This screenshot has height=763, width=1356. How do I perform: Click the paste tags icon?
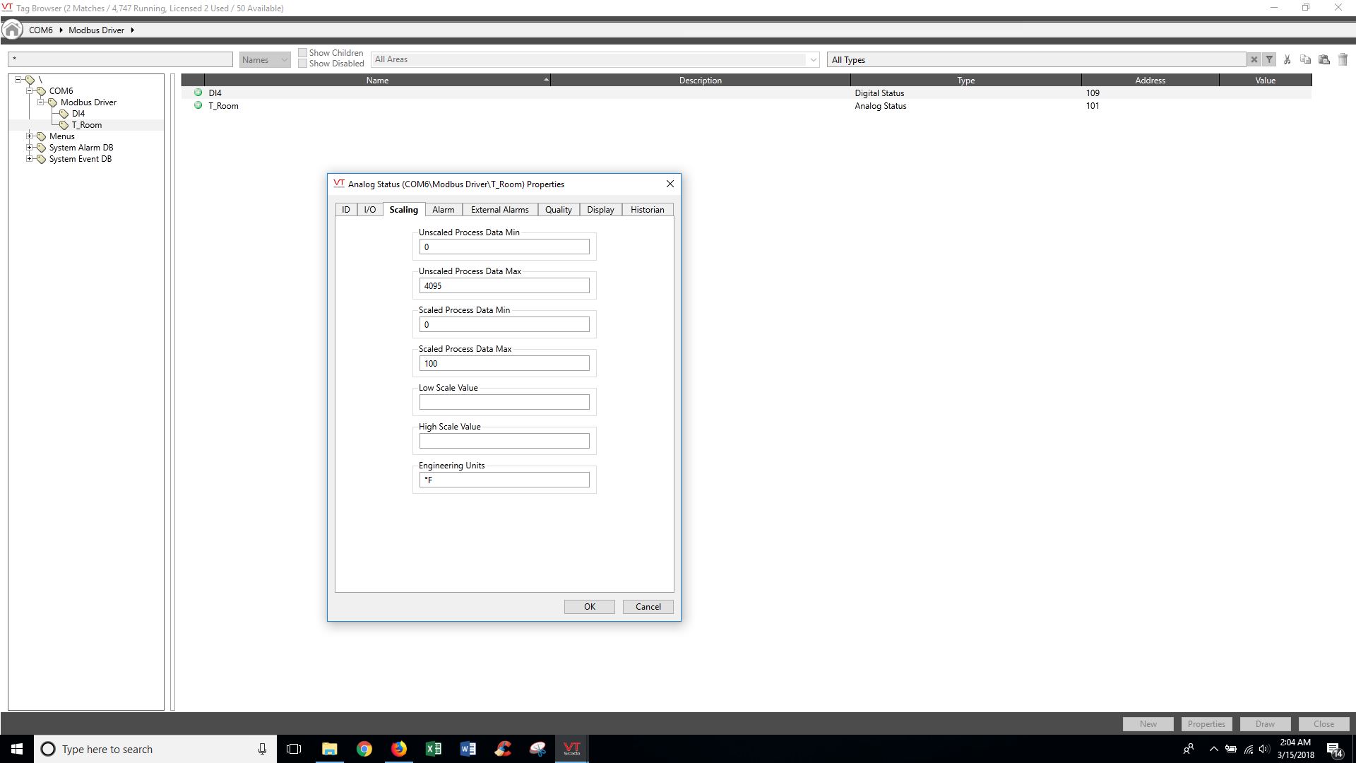pos(1324,60)
